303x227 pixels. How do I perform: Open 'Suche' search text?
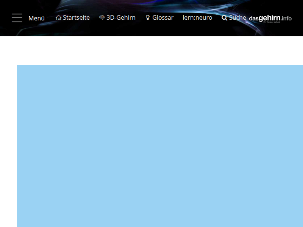(x=237, y=17)
